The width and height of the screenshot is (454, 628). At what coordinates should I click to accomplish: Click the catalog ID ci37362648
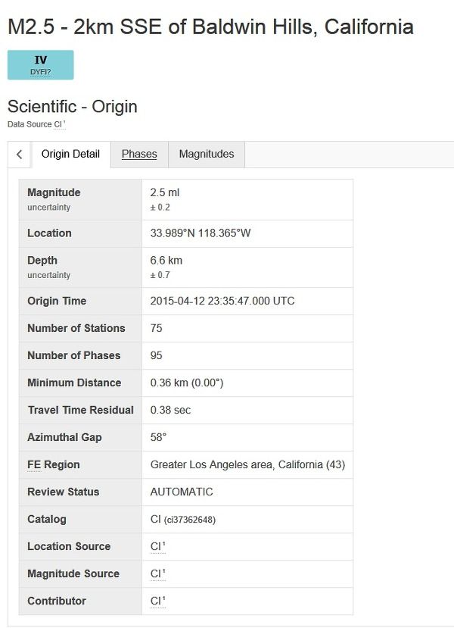coord(190,520)
